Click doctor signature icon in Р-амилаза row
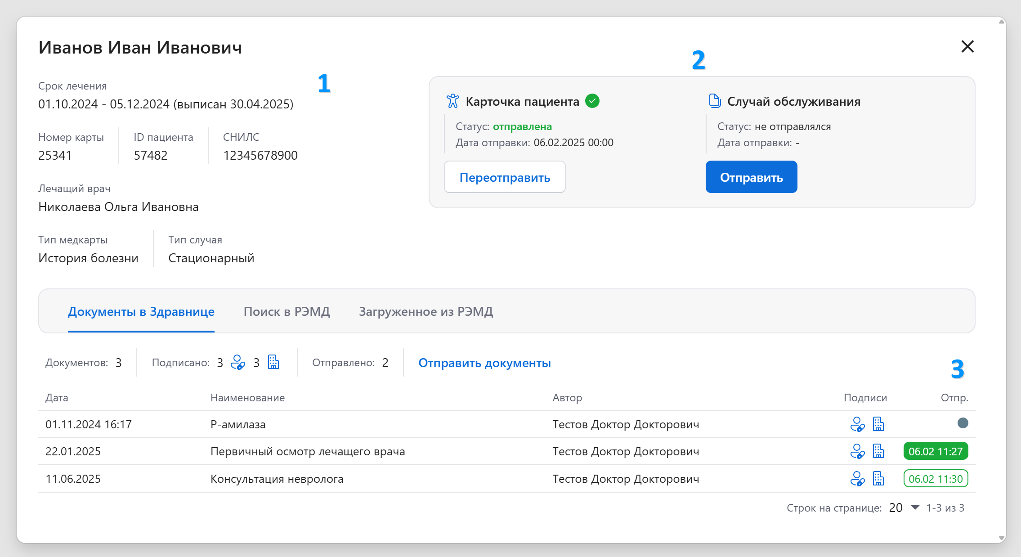This screenshot has height=557, width=1021. point(857,424)
